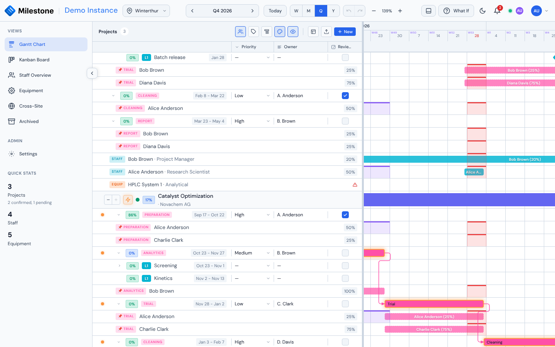
Task: Toggle the eye visibility icon in toolbar
Action: (x=293, y=32)
